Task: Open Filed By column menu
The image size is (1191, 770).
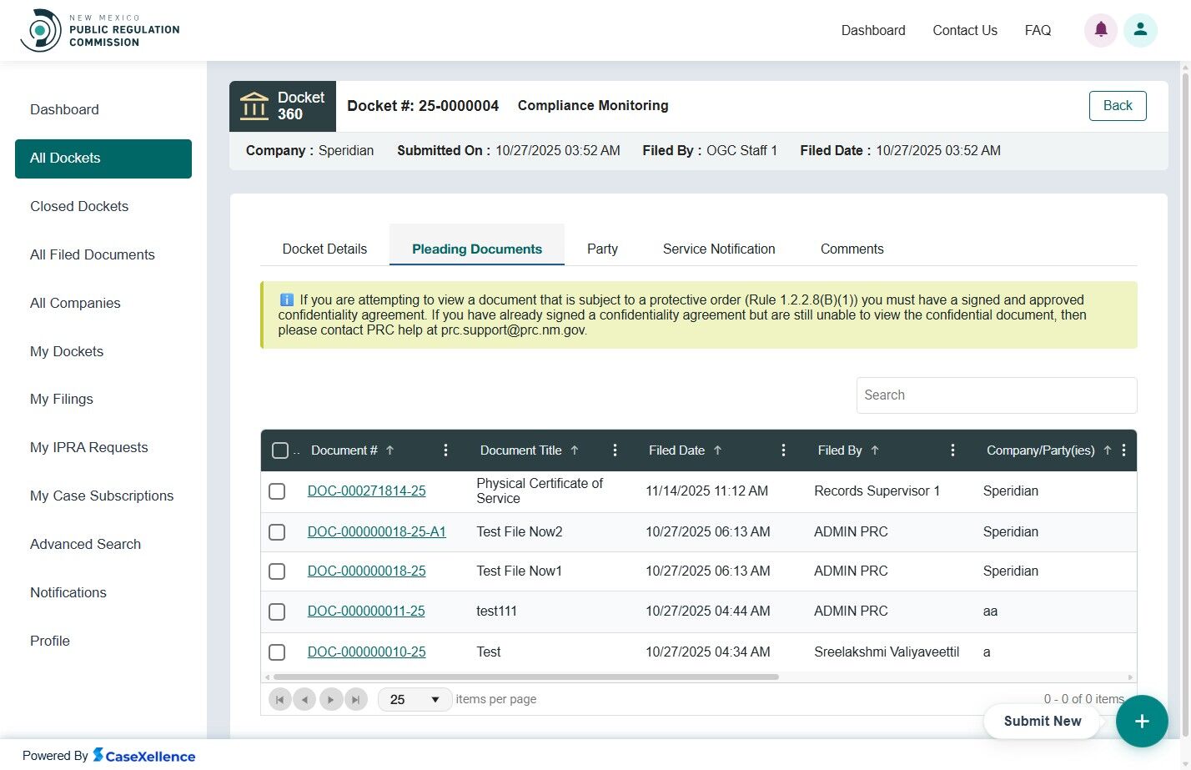Action: (952, 450)
